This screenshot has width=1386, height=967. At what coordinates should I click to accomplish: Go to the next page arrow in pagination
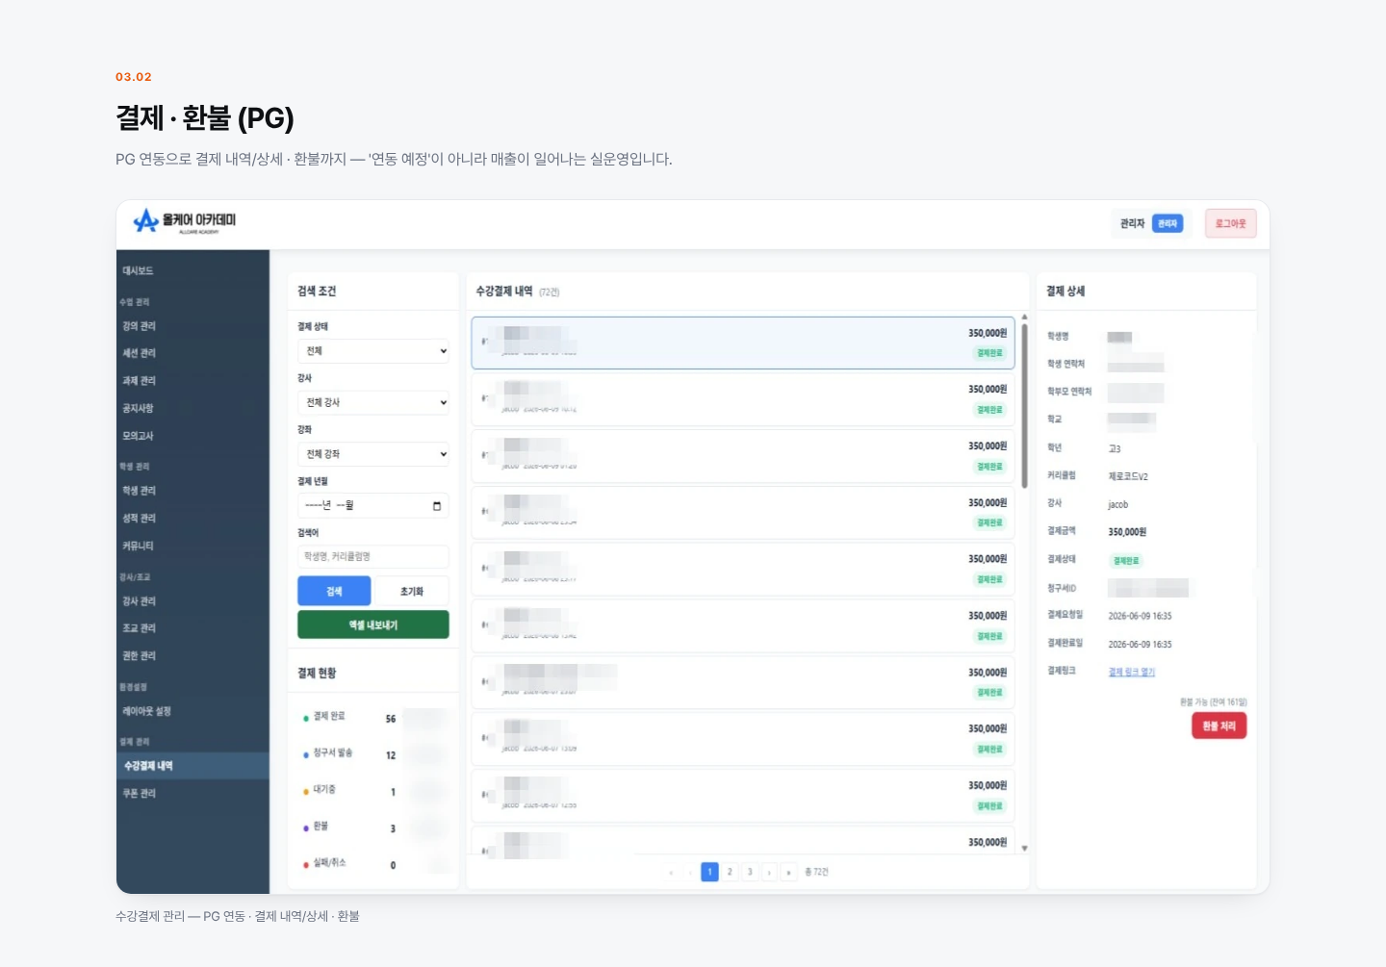(769, 873)
